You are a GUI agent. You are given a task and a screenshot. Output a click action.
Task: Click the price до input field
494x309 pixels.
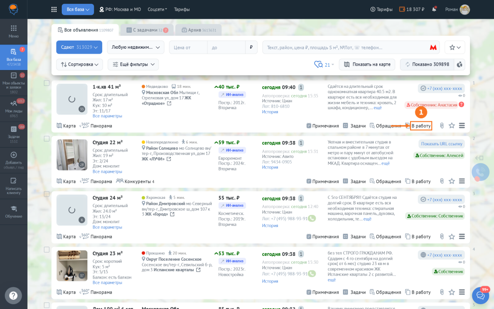(x=226, y=48)
